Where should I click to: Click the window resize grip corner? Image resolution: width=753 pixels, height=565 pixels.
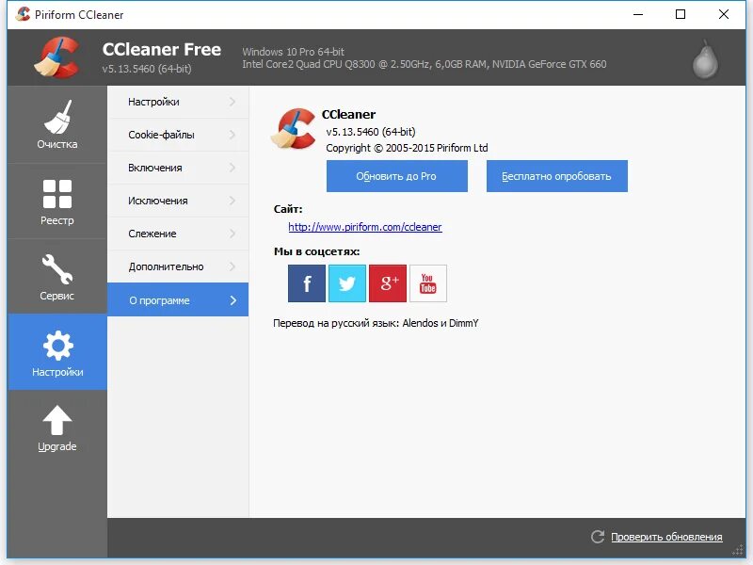(x=739, y=552)
